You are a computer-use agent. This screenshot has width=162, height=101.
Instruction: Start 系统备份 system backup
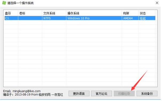point(147,94)
